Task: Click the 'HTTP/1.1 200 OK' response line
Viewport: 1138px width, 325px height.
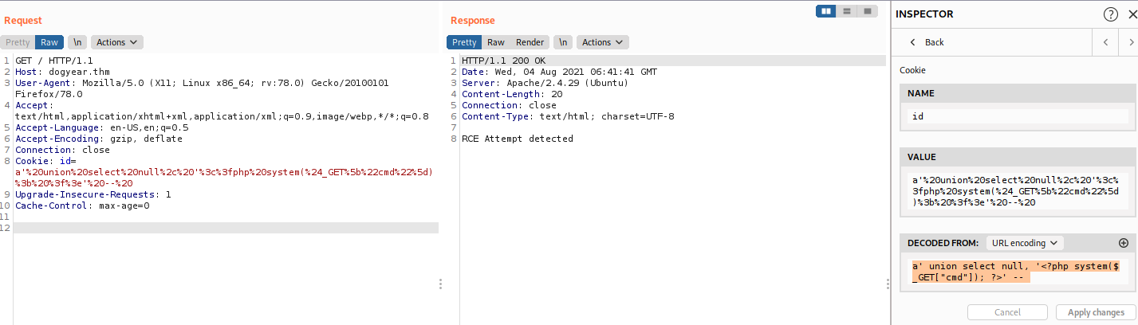Action: [503, 61]
